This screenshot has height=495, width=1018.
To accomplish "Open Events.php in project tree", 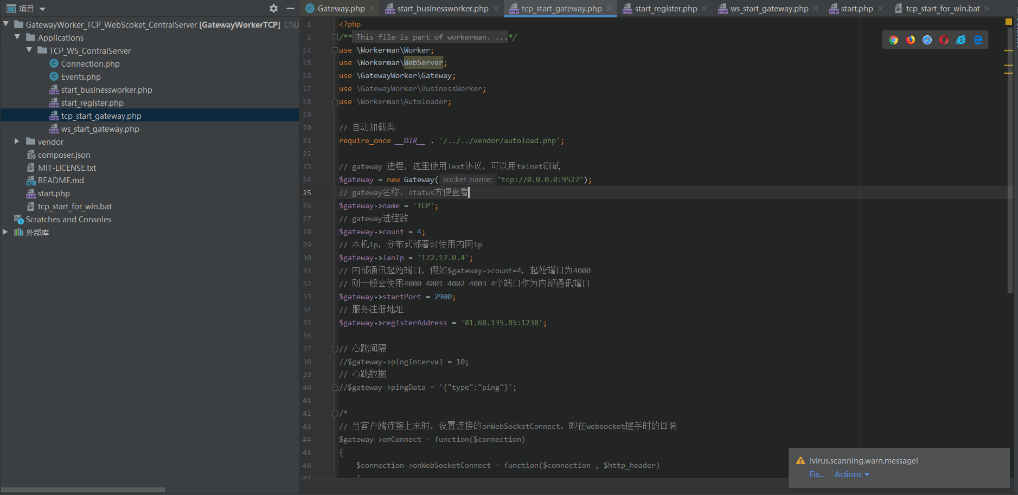I will pyautogui.click(x=81, y=76).
